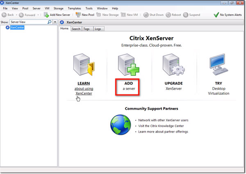This screenshot has width=246, height=174.
Task: Open LEARN about using XenCenter link
Action: click(84, 88)
